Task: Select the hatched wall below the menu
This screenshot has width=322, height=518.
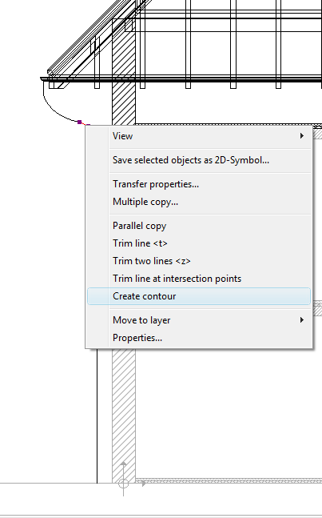Action: coord(124,416)
